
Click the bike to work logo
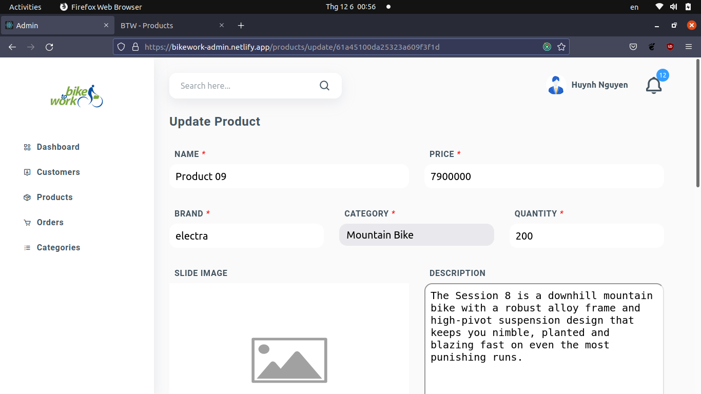pos(77,96)
